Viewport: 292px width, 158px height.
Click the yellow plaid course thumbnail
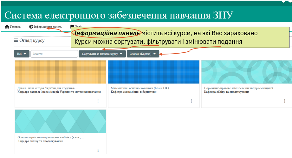(x=61, y=72)
